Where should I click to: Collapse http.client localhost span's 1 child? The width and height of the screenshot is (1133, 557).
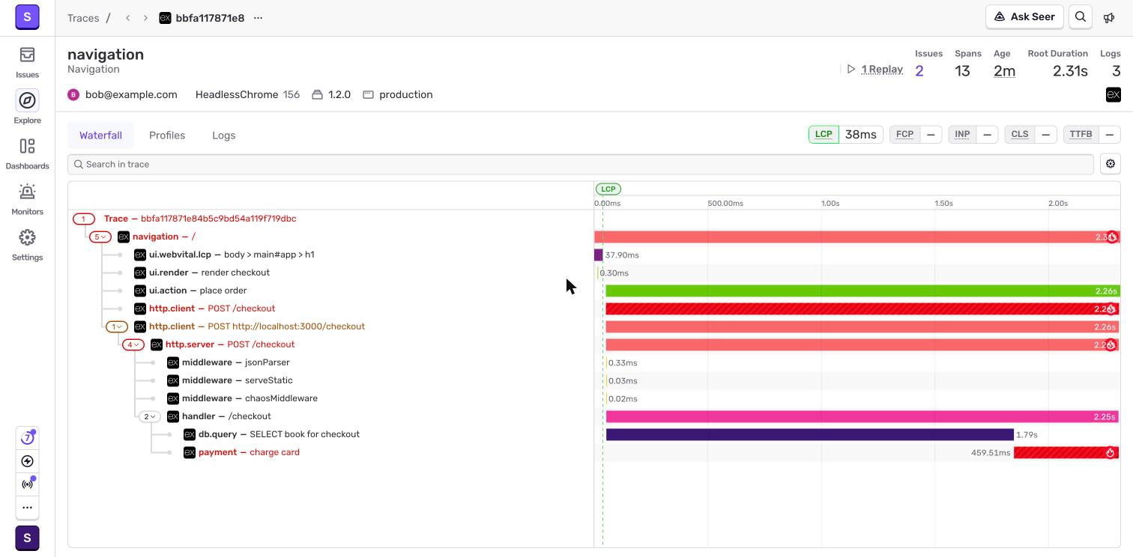coord(116,326)
